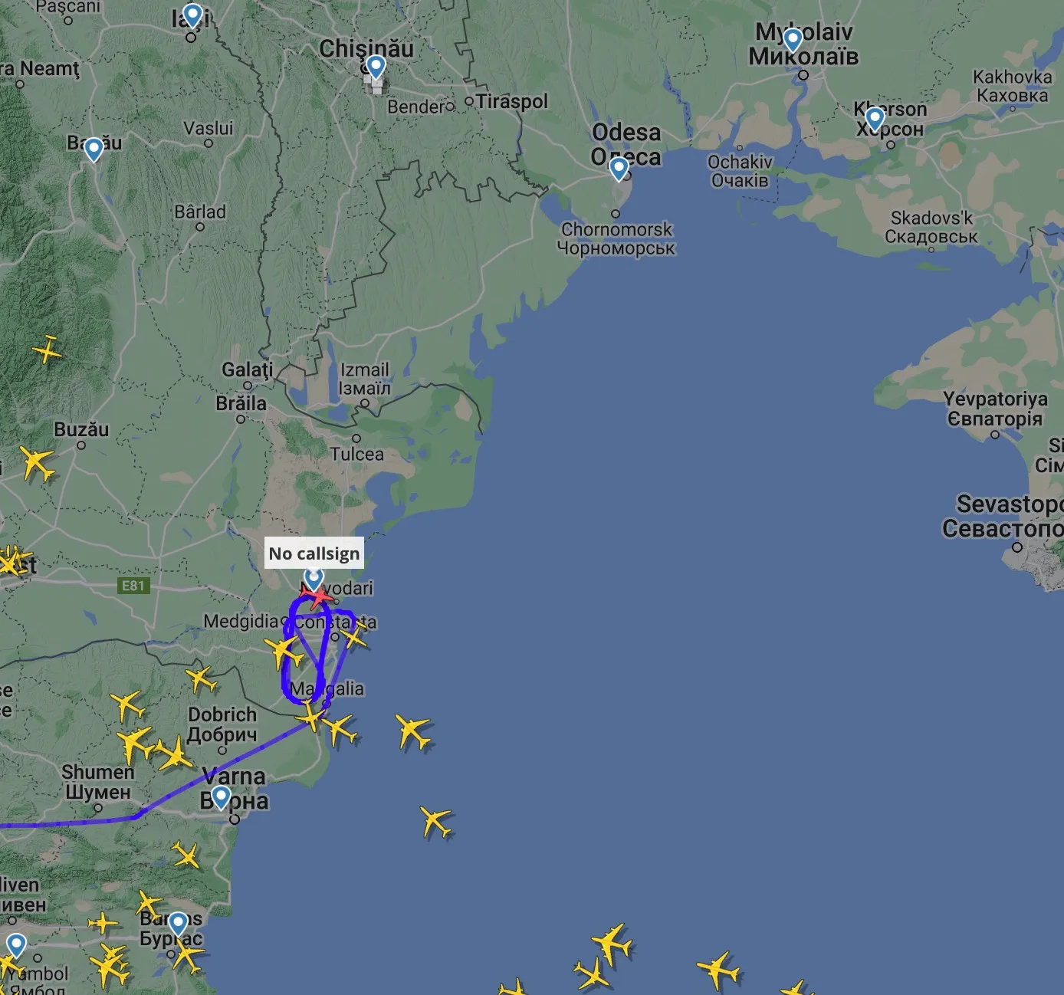1064x995 pixels.
Task: Select the aircraft above the Dobrich label
Action: [202, 679]
